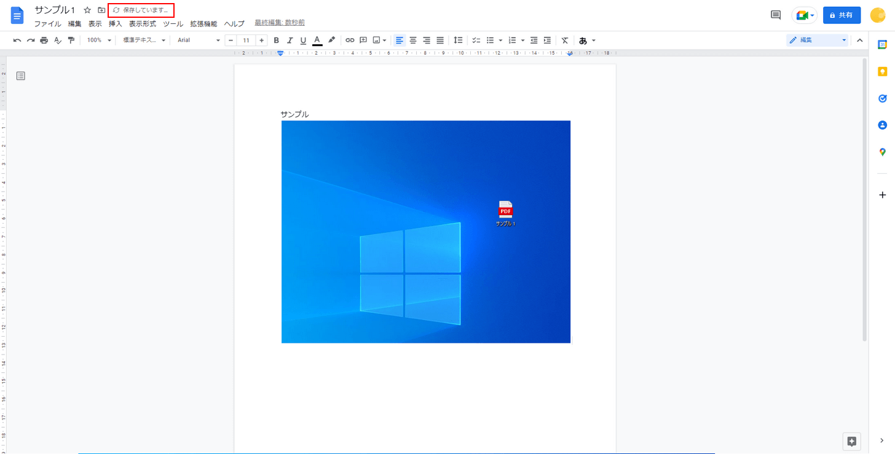Expand numbered list style options
The height and width of the screenshot is (454, 895).
522,41
